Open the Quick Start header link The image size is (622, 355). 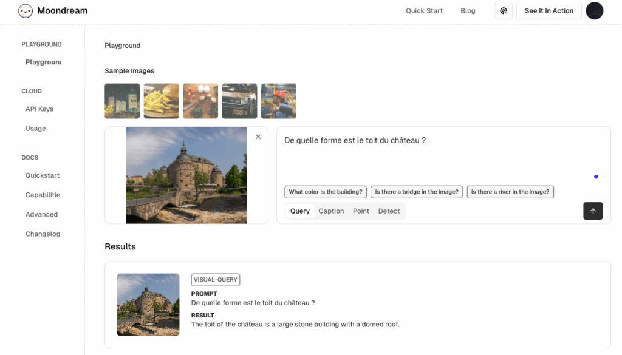click(424, 11)
